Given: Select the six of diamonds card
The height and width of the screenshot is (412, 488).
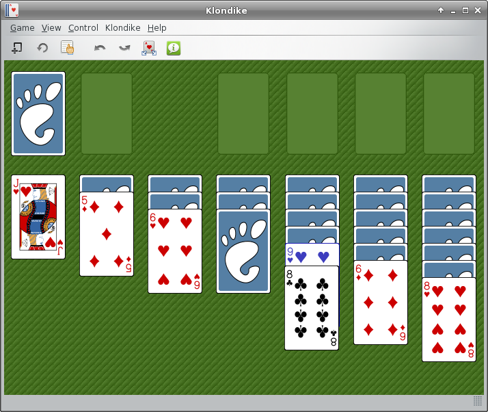Looking at the screenshot, I should click(x=381, y=302).
